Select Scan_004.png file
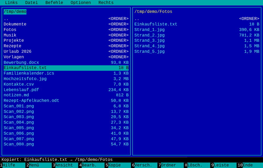This screenshot has width=263, height=168. (x=66, y=123)
